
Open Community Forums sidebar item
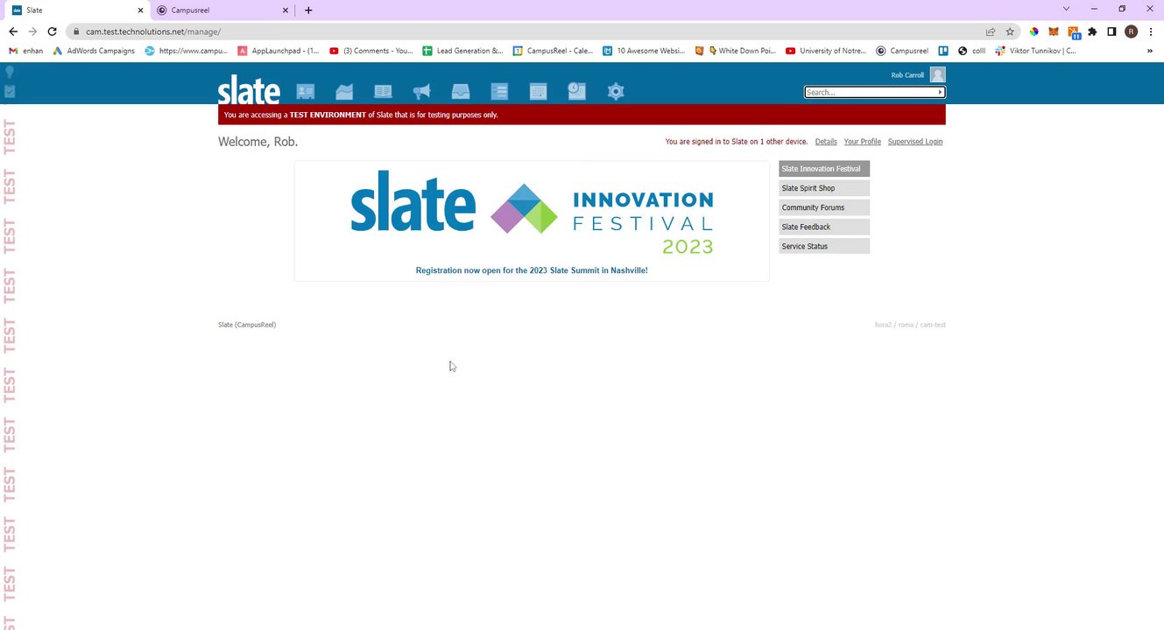tap(824, 207)
